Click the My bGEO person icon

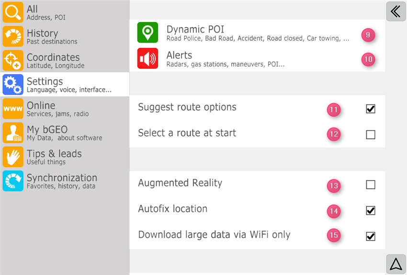point(13,133)
